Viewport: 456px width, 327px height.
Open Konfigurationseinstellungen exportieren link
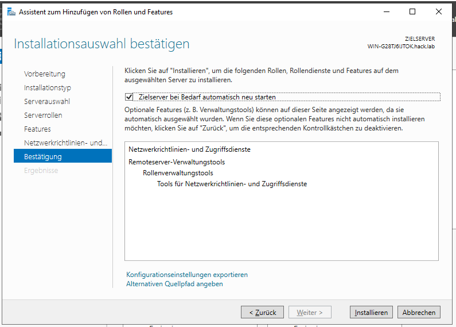pos(187,275)
